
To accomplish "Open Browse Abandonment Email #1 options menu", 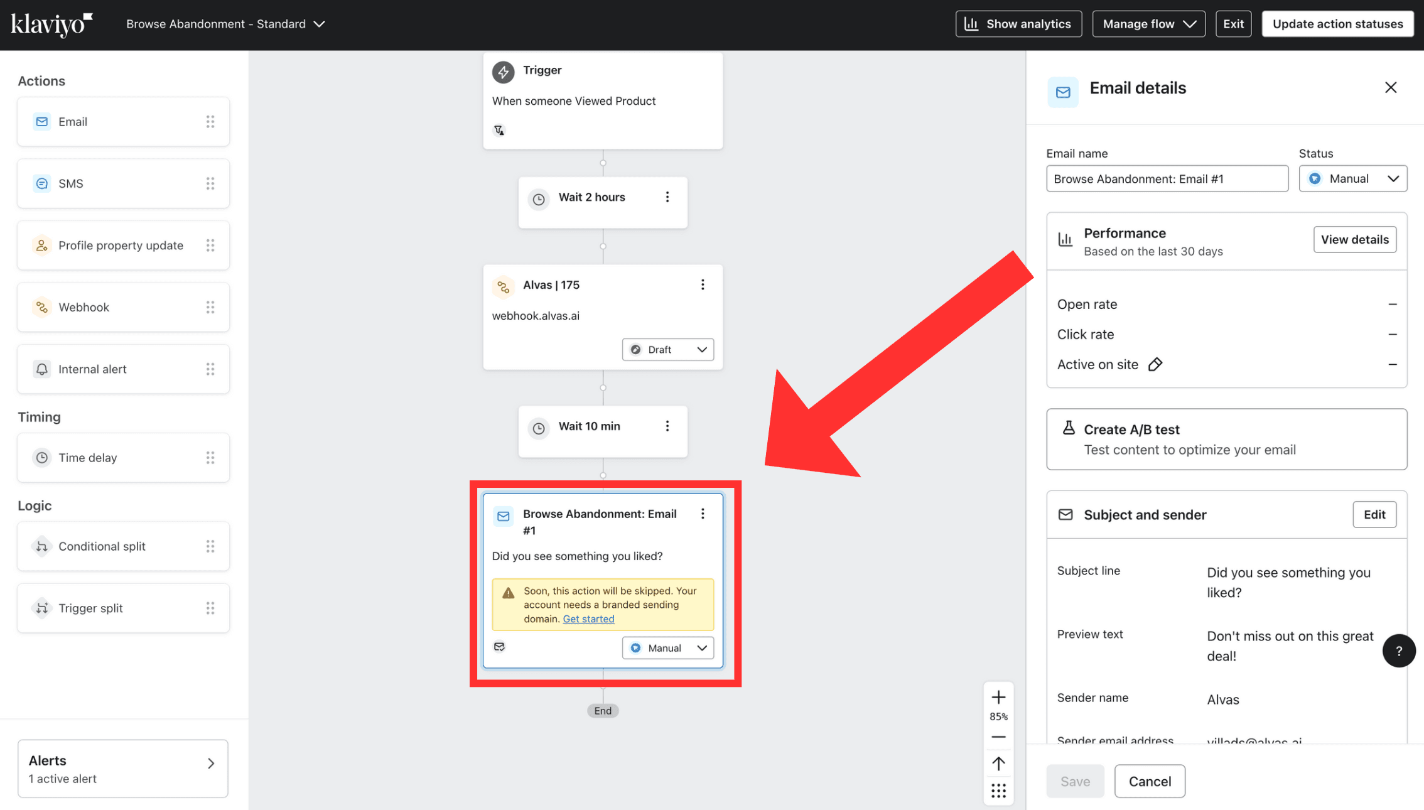I will coord(703,514).
